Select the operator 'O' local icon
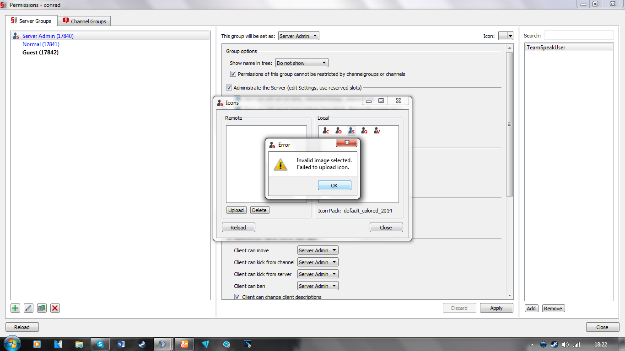 coord(338,131)
